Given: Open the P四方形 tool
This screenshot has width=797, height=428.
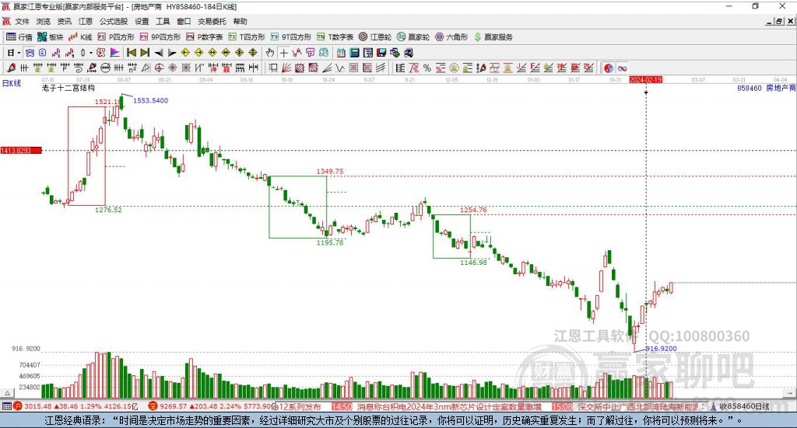Looking at the screenshot, I should click(x=116, y=37).
